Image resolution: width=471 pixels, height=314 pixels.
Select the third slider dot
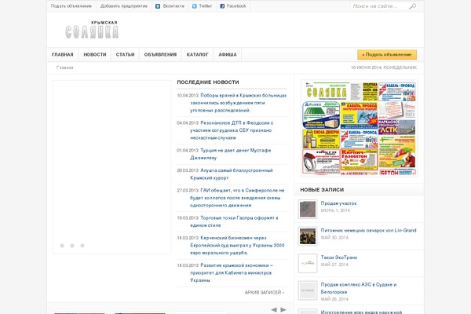coord(82,246)
